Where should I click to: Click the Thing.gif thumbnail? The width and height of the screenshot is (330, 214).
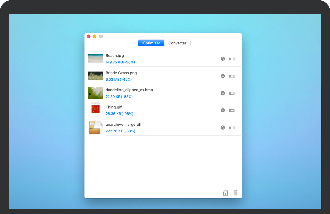pos(95,110)
